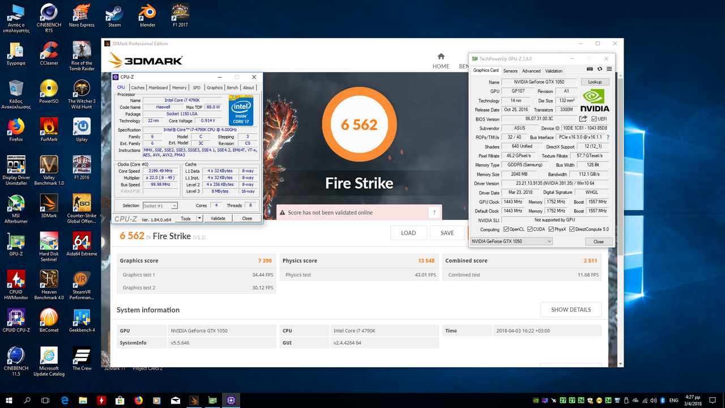
Task: Select the Aida64 Extreme desktop icon
Action: pyautogui.click(x=82, y=244)
